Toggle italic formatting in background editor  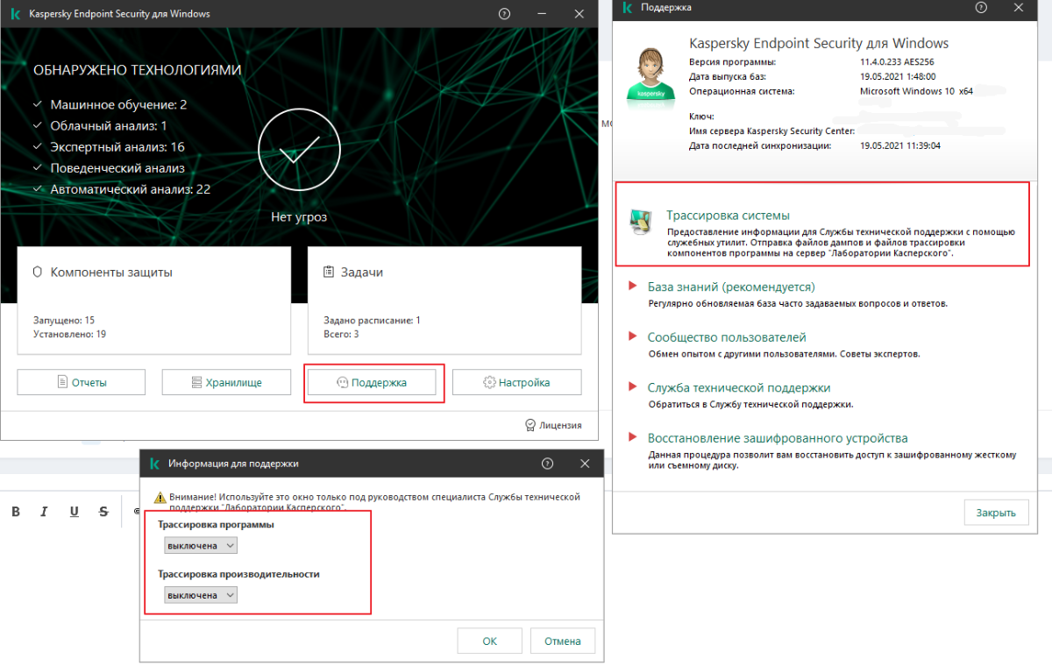pos(45,512)
